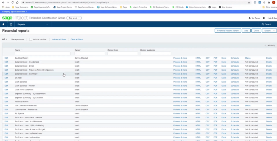The height and width of the screenshot is (141, 277).
Task: Export Profit and Loss - 12 Month History PDF
Action: pos(215,126)
